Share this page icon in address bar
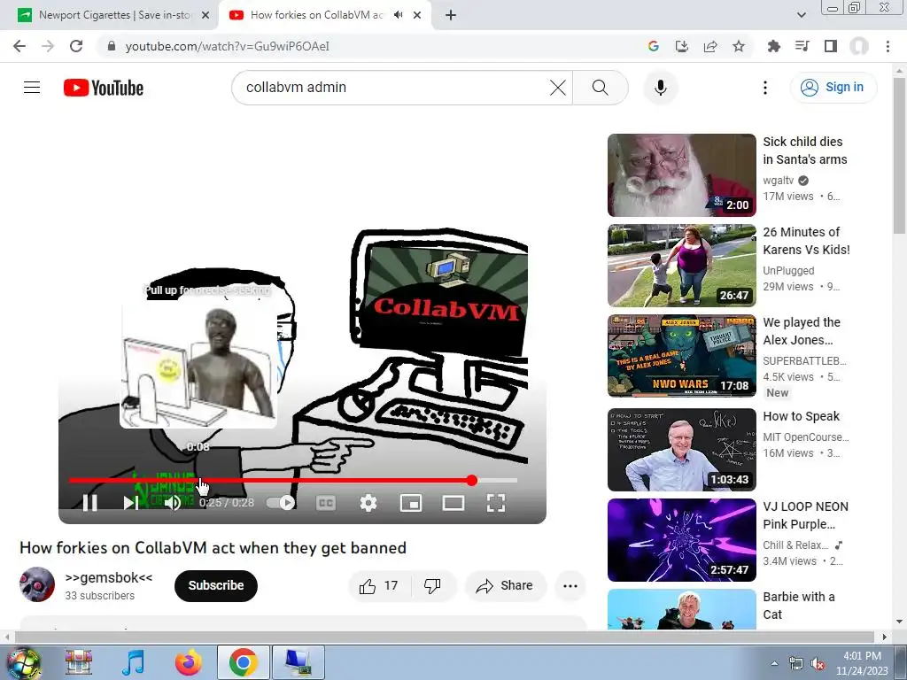 click(710, 46)
